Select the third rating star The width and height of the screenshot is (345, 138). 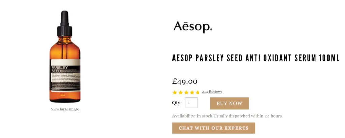(186, 92)
